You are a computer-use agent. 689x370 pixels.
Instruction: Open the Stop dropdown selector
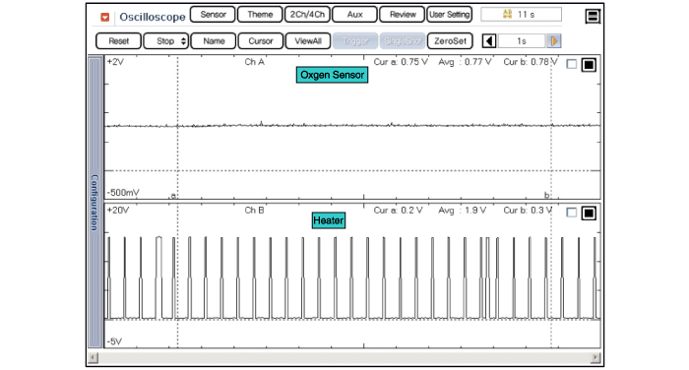tap(166, 41)
